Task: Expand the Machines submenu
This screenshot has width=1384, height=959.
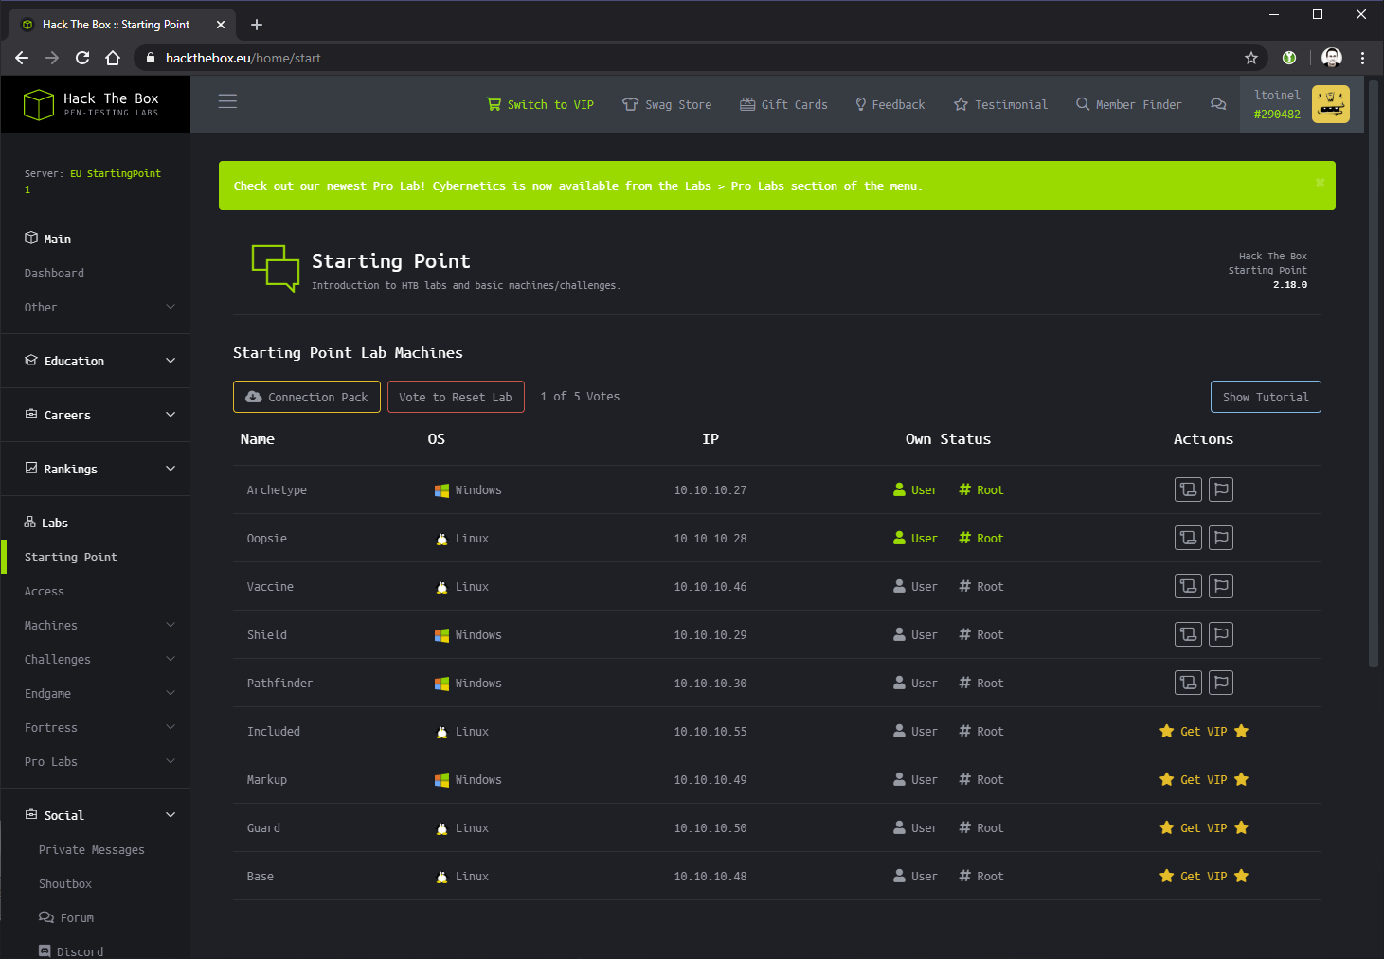Action: [99, 625]
